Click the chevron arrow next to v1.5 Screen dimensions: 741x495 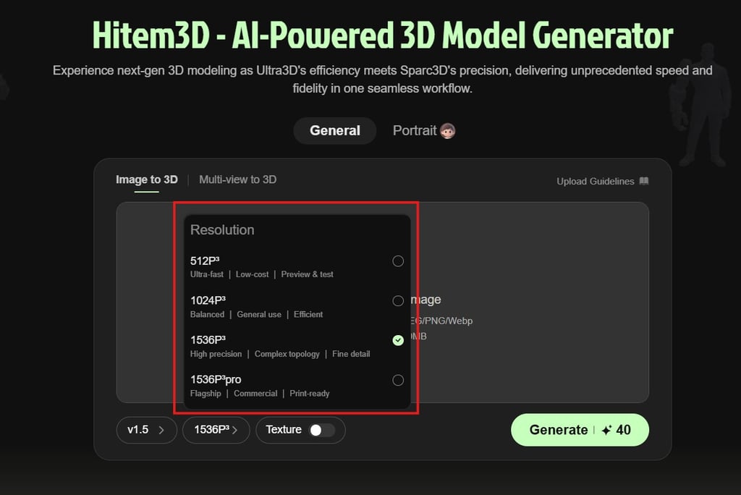(x=161, y=430)
